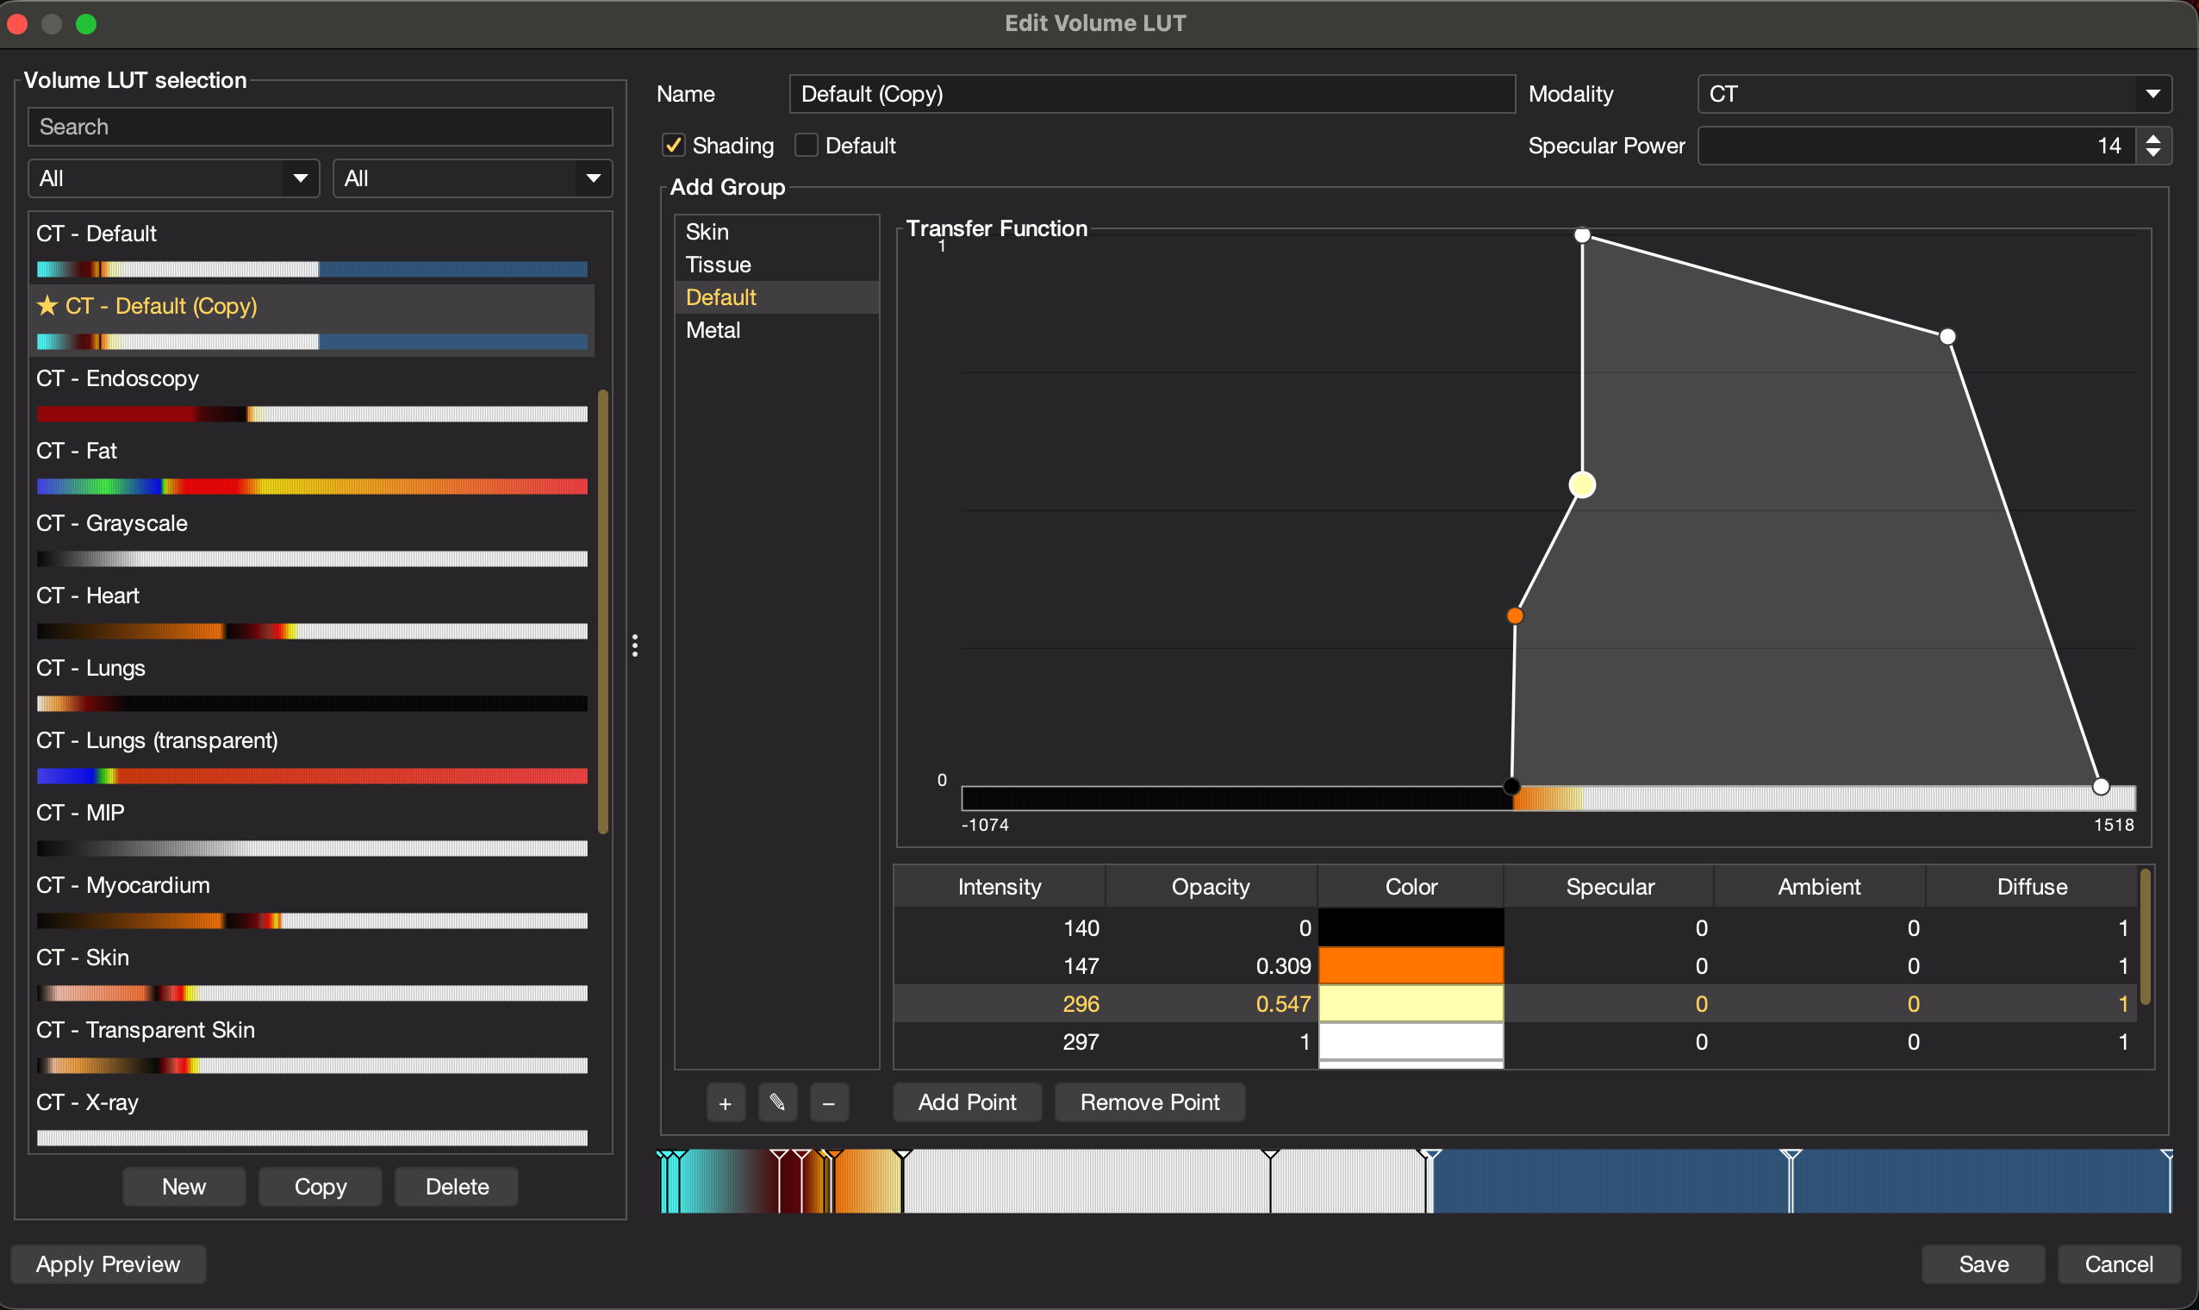Viewport: 2199px width, 1310px height.
Task: Click the Color column header
Action: tap(1411, 886)
